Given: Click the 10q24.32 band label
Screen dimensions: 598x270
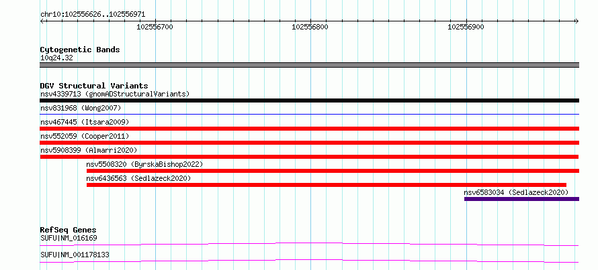Looking at the screenshot, I should pyautogui.click(x=56, y=58).
